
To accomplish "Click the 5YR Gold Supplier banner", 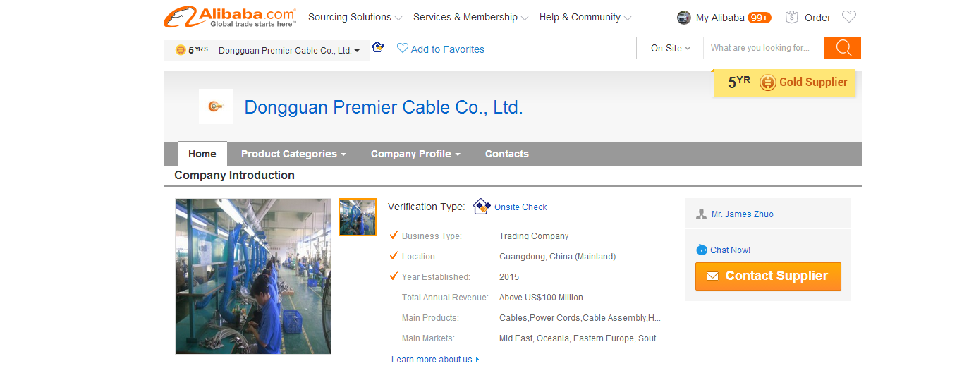I will tap(784, 82).
